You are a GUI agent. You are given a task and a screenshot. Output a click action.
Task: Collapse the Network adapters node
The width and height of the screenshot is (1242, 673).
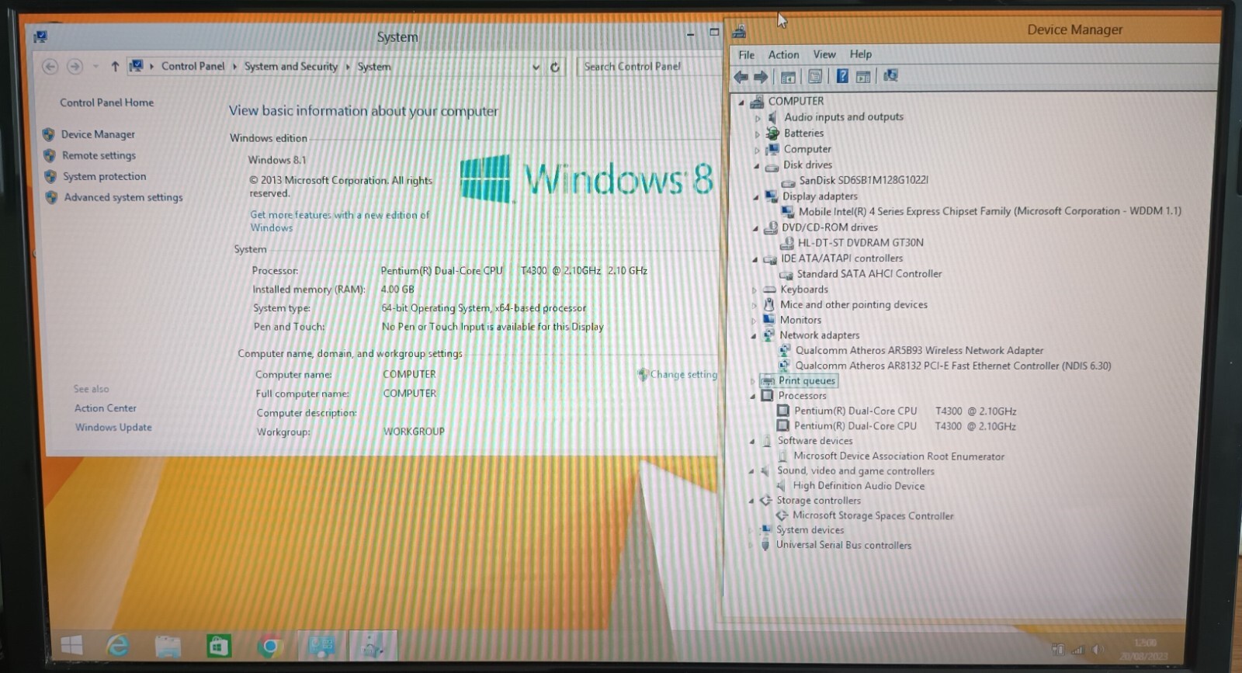(x=754, y=336)
